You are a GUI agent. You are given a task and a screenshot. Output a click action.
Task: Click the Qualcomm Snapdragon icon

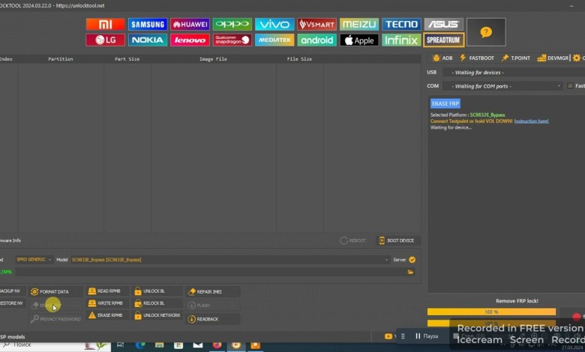pos(232,40)
